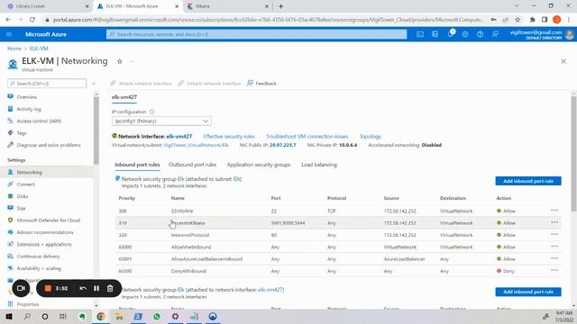Open more options for AllowAzureLoadBalancerInBound rule
The width and height of the screenshot is (577, 324).
click(554, 258)
